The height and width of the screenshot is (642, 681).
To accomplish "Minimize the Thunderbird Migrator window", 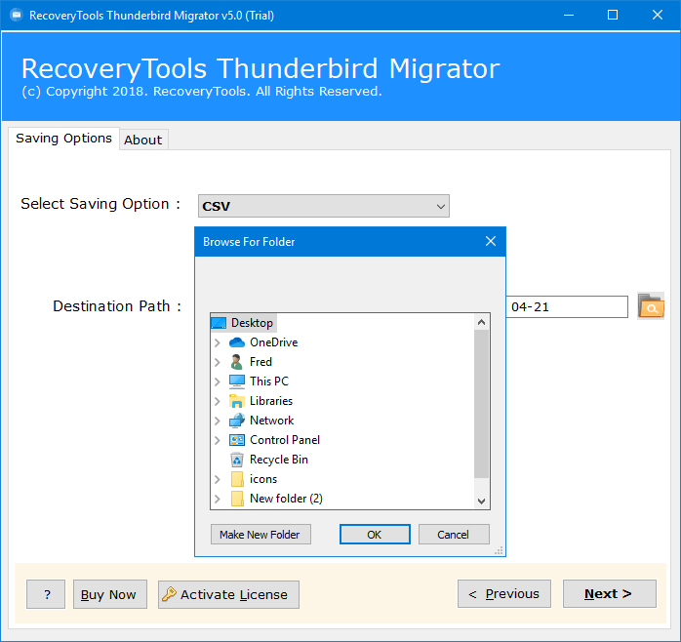I will coord(569,16).
